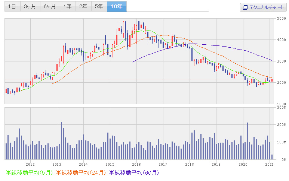
Task: Select the 1日 time range tab
Action: tap(12, 6)
